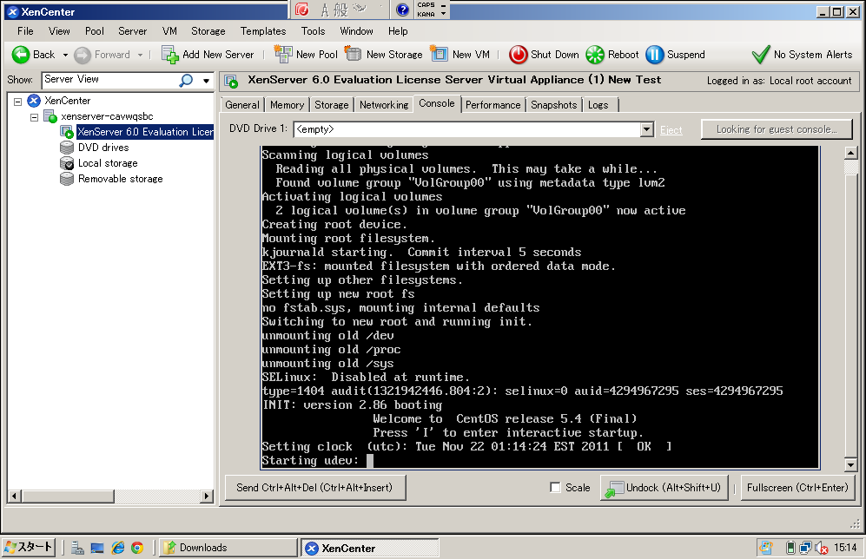Screen dimensions: 866x559
Task: Open the Help menu
Action: tap(398, 31)
